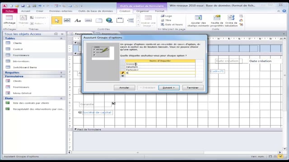289x162 pixels.
Task: Switch to the Organiser tab
Action: 143,11
